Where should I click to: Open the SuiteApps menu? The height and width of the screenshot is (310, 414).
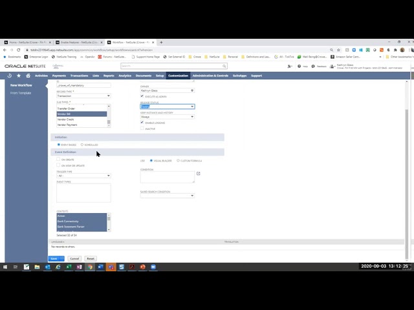(239, 76)
